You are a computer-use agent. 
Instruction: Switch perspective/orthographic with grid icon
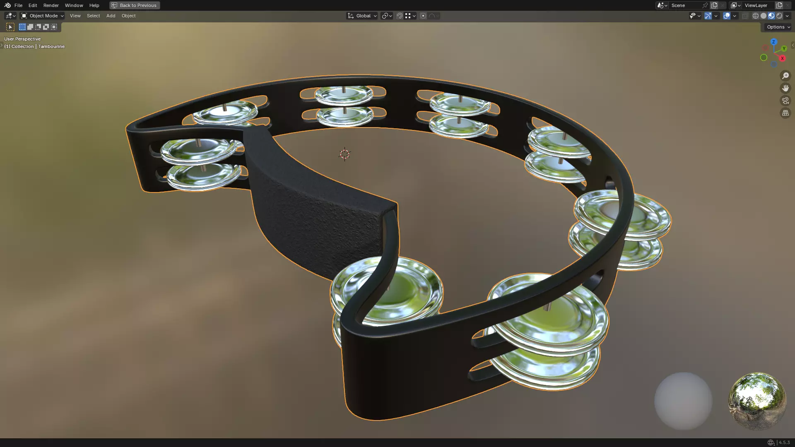tap(785, 113)
